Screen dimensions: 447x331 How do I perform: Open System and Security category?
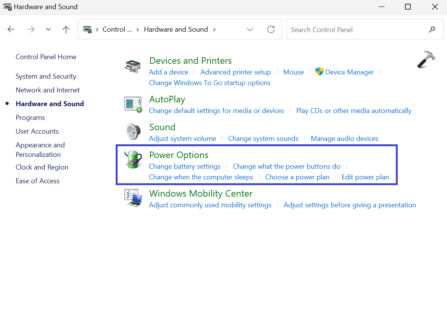click(46, 76)
